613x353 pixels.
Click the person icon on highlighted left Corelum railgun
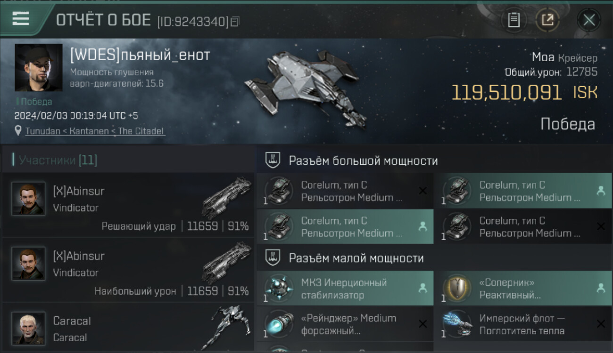(423, 226)
